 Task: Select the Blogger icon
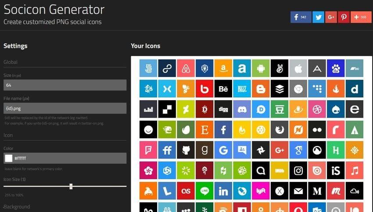pos(261,89)
